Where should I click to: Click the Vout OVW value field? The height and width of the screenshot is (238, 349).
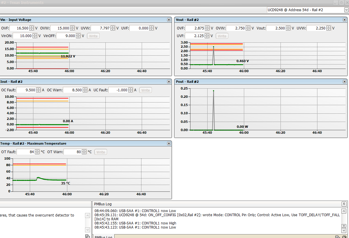pyautogui.click(x=236, y=28)
